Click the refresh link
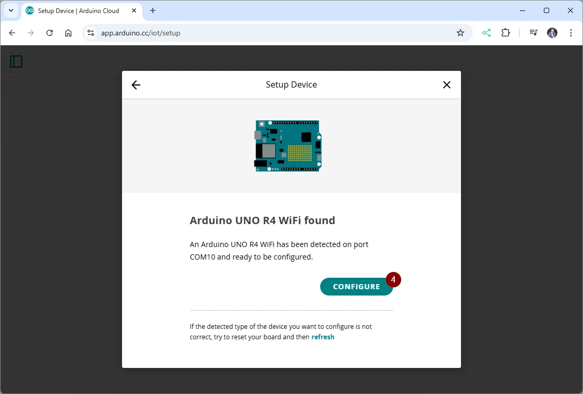Viewport: 583px width, 394px height. 323,337
